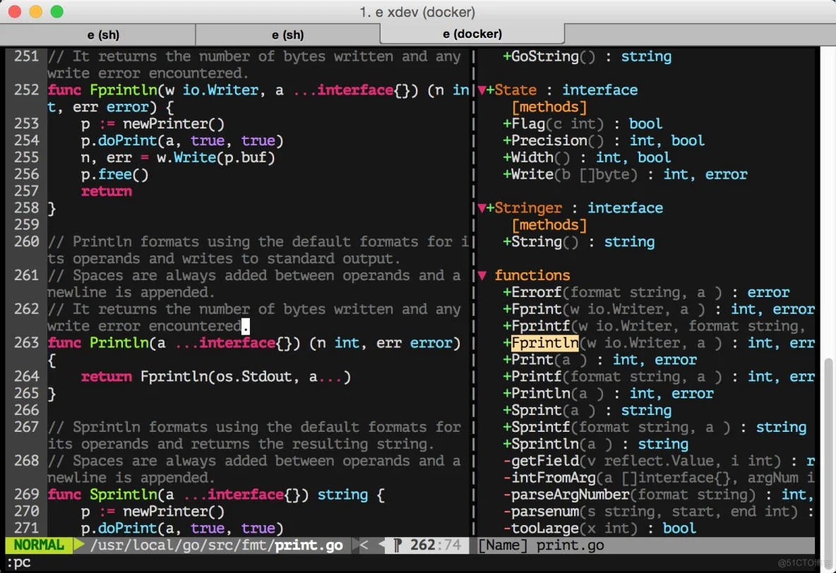Viewport: 836px width, 573px height.
Task: Click the line marker icon in status line
Action: pyautogui.click(x=398, y=545)
